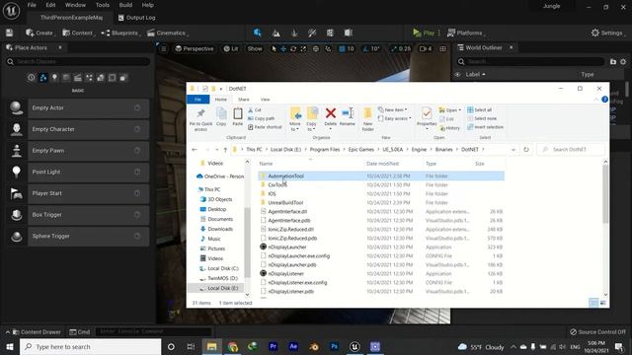Adjust the camera speed setting in viewport
The width and height of the screenshot is (632, 355).
pos(426,48)
